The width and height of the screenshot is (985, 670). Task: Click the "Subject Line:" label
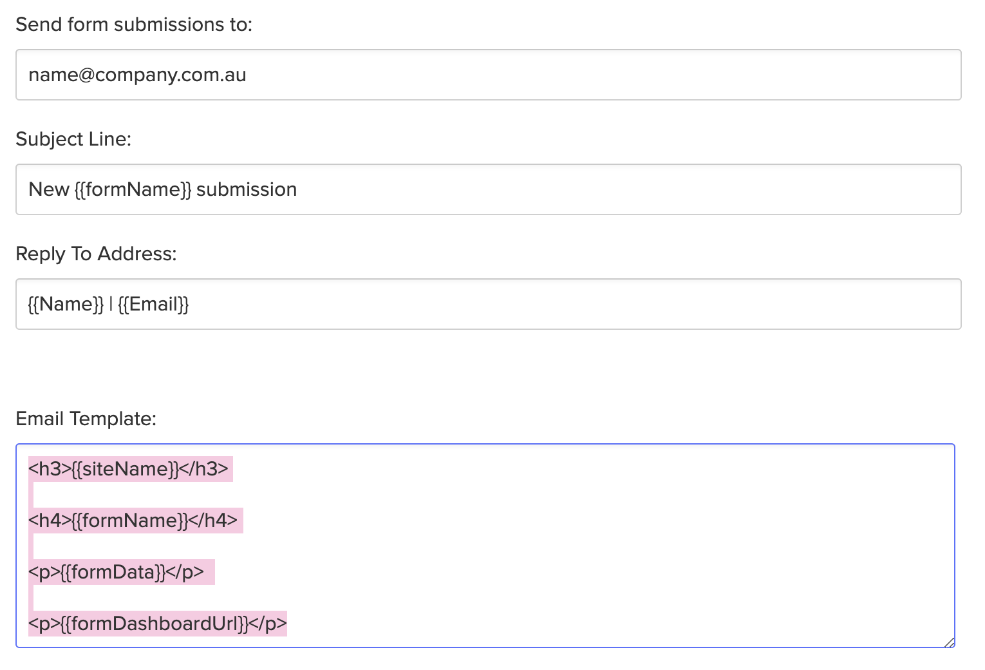[73, 139]
